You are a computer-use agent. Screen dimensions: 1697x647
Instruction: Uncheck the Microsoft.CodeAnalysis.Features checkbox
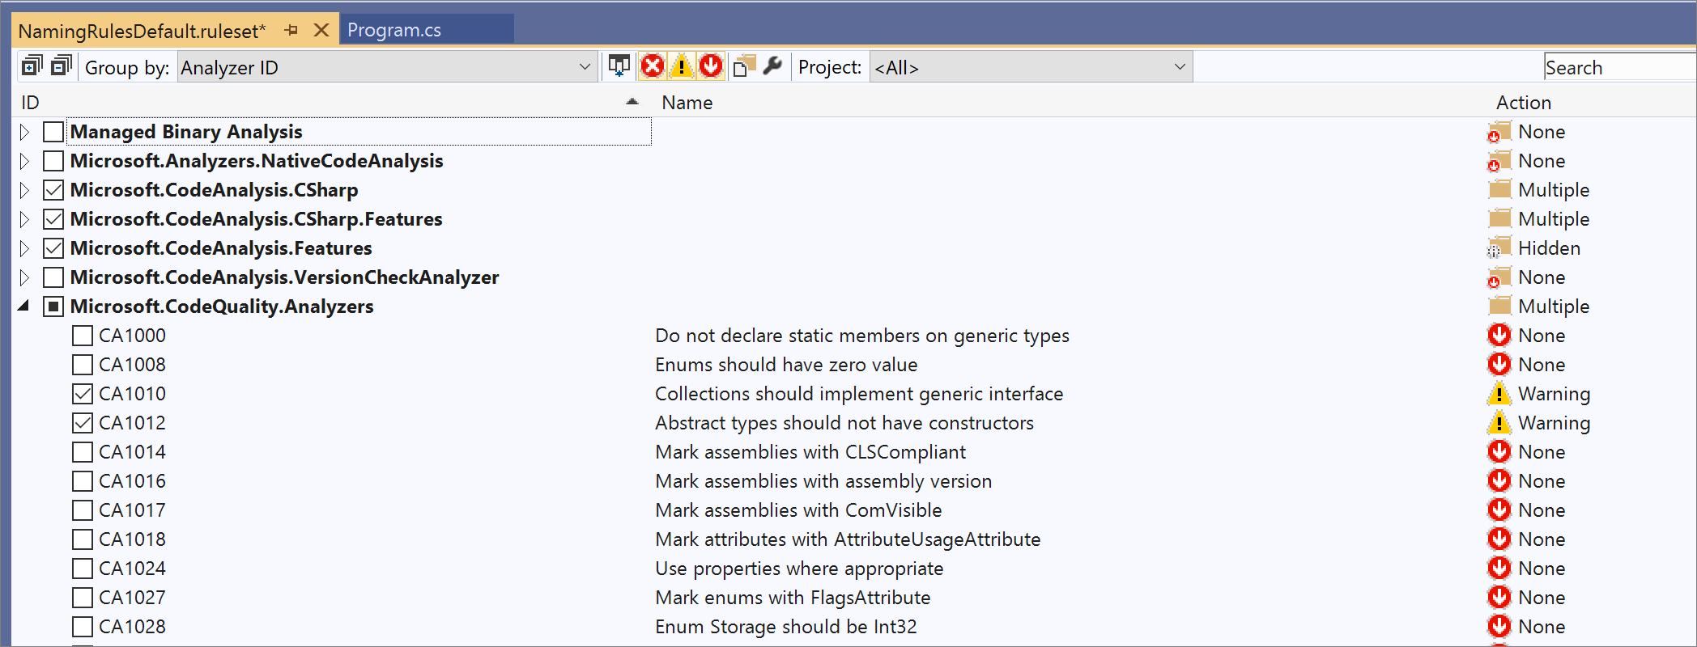coord(53,248)
